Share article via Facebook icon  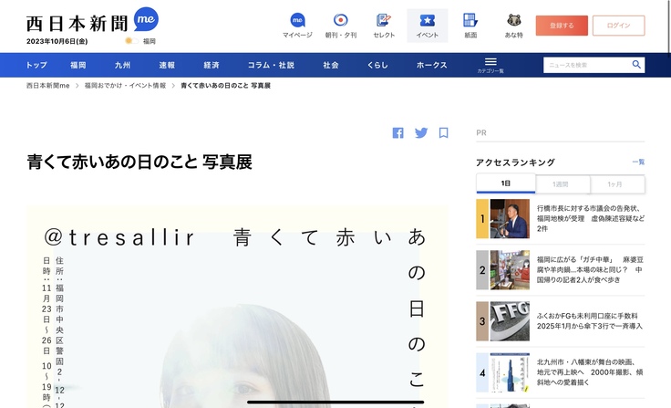pyautogui.click(x=397, y=132)
